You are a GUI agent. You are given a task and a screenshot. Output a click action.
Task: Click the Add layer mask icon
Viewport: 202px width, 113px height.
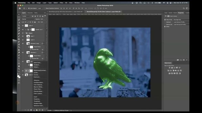click(31, 110)
